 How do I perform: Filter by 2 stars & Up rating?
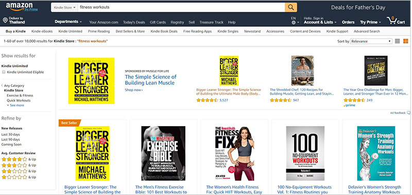19,171
